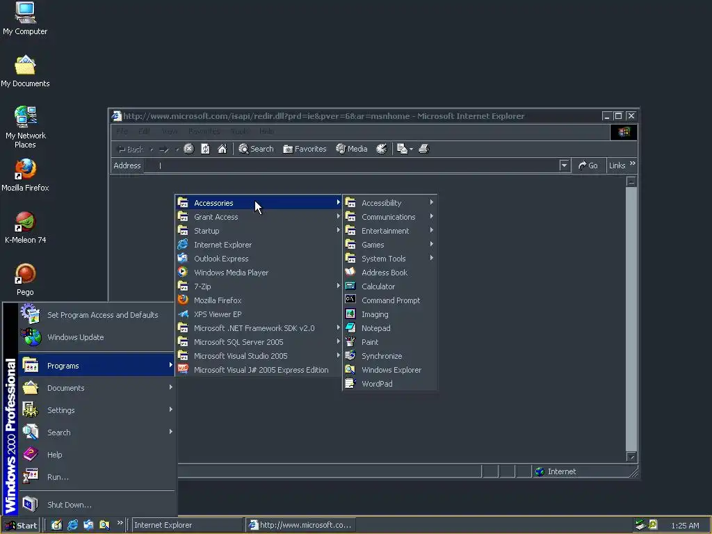Launch Windows Media Player from Programs
Screen dimensions: 712x534
pos(259,273)
